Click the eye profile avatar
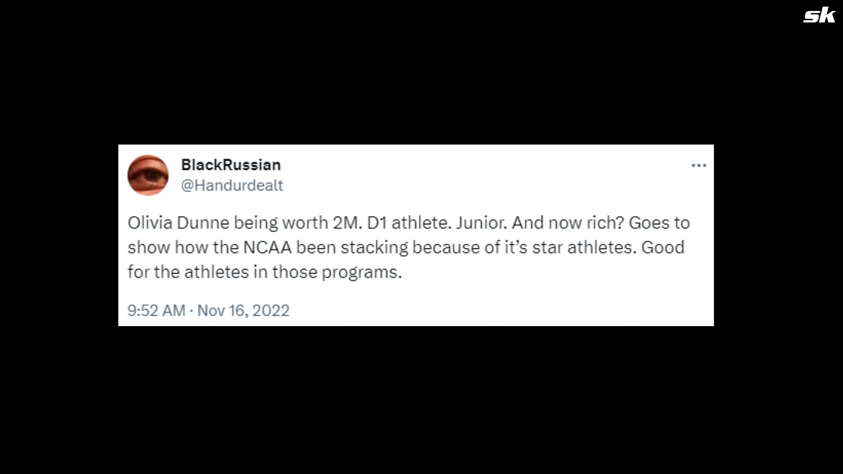Image resolution: width=843 pixels, height=474 pixels. (x=148, y=175)
